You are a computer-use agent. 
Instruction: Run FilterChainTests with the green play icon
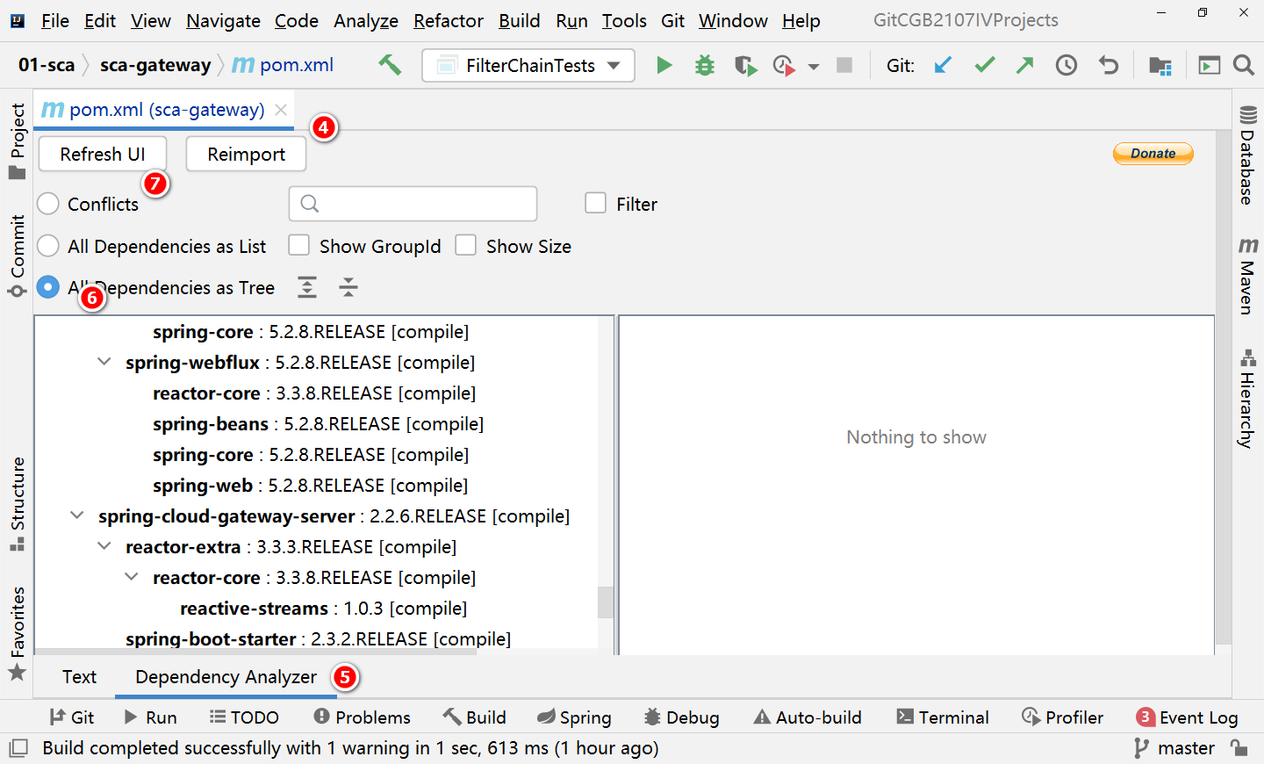click(x=664, y=65)
